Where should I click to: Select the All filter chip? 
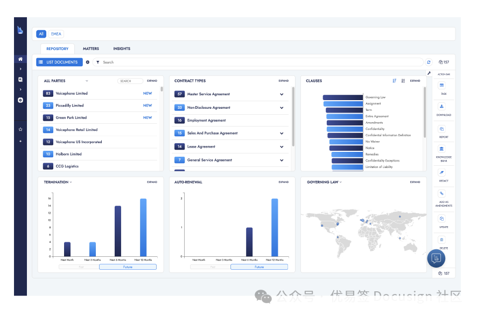click(x=41, y=34)
